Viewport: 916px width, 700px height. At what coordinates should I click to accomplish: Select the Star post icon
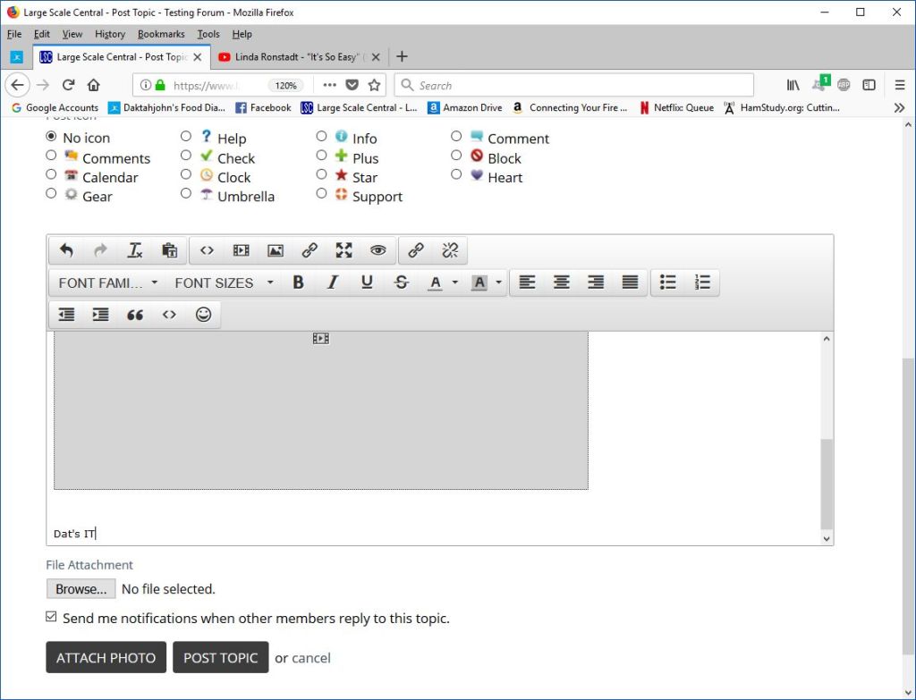[321, 174]
